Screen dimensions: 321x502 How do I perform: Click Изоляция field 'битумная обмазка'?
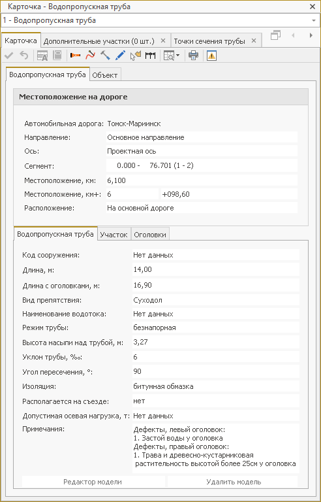216,386
